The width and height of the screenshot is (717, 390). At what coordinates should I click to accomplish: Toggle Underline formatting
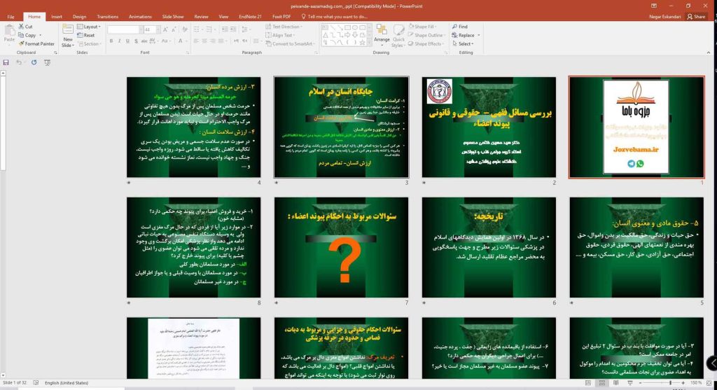point(127,41)
